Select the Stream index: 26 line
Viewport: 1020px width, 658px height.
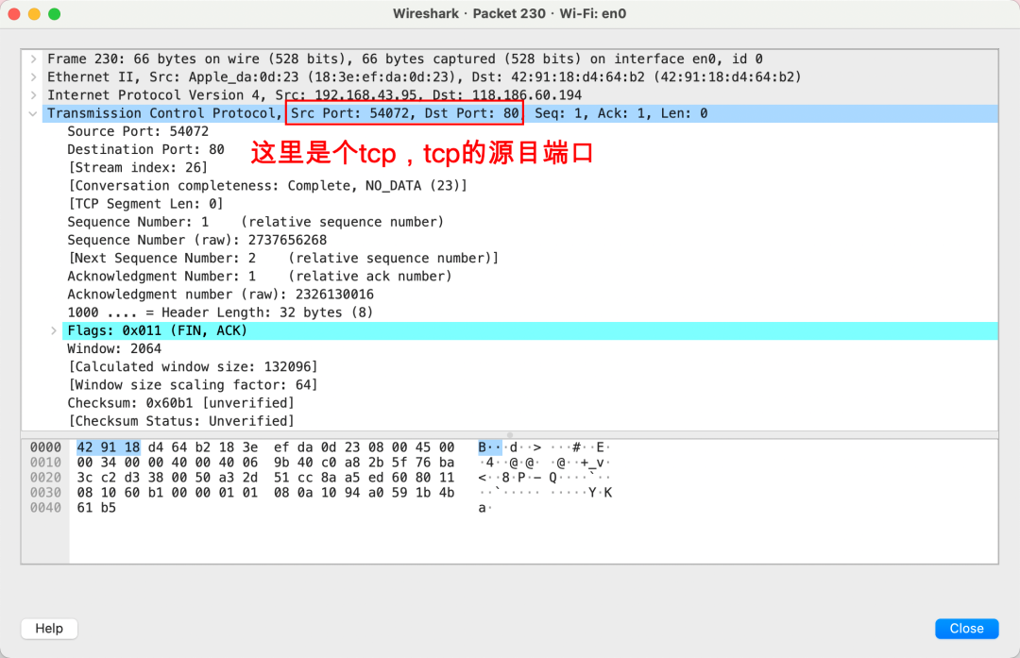[138, 168]
